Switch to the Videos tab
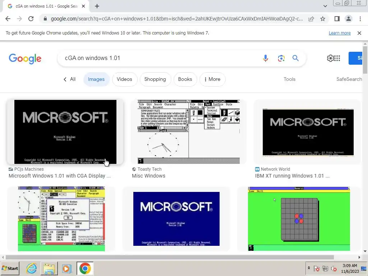Viewport: 368px width, 276px height. tap(124, 79)
